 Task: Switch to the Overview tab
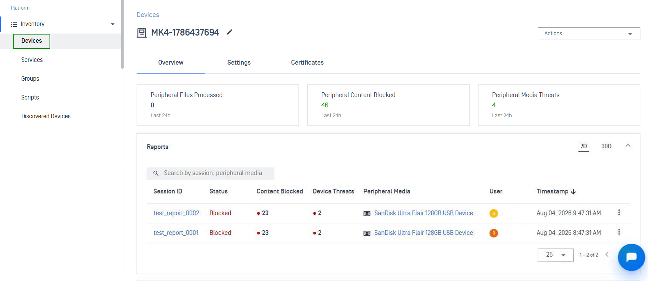tap(171, 63)
